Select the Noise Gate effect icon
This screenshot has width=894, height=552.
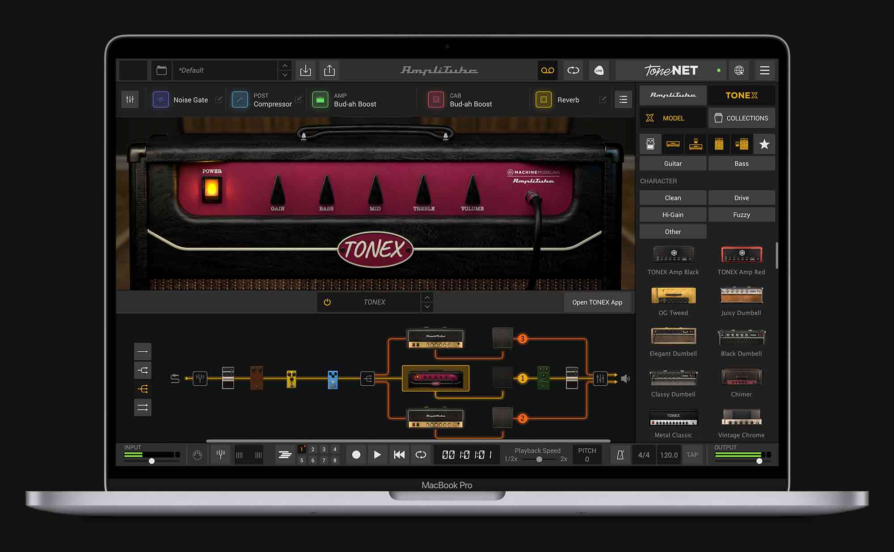[160, 99]
